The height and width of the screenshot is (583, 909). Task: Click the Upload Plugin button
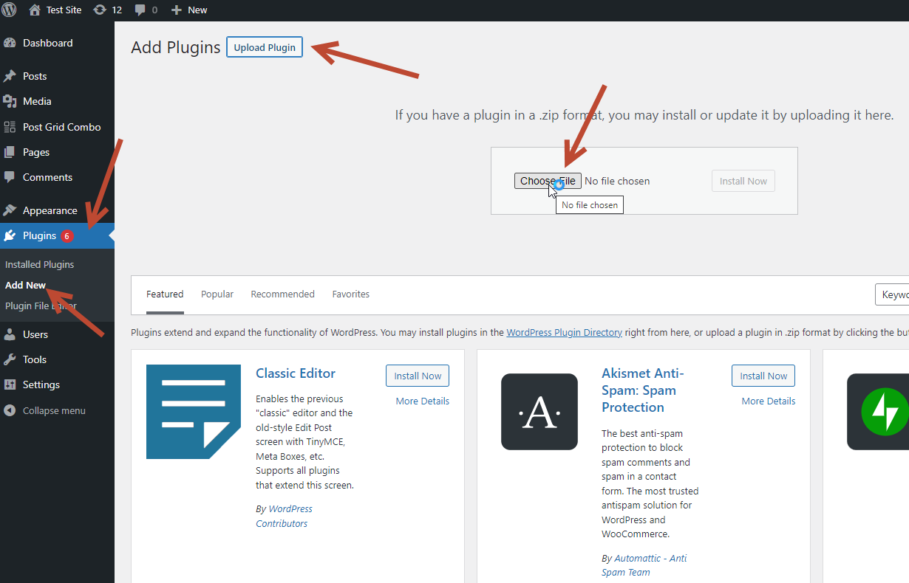tap(265, 47)
